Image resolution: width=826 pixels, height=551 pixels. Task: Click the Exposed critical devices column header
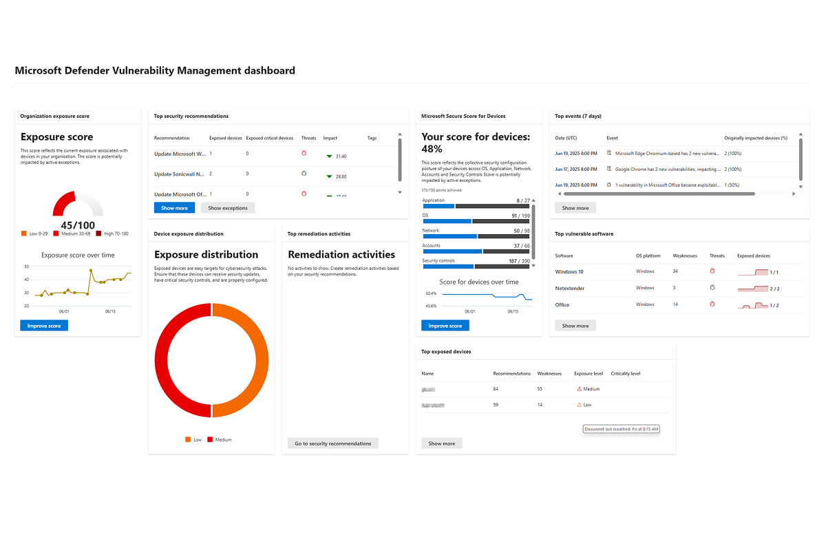point(270,138)
